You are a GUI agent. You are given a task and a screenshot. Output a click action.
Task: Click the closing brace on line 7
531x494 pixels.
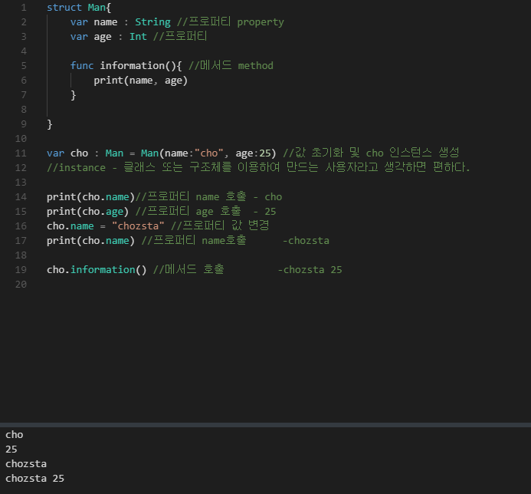[x=73, y=95]
